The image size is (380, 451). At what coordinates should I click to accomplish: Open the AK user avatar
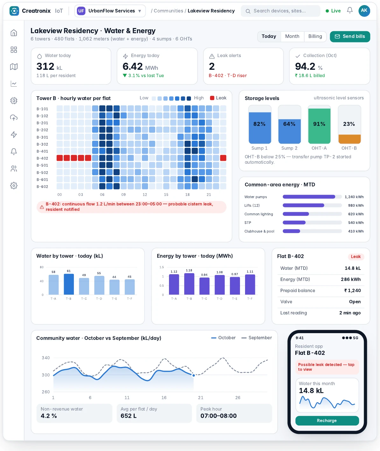(x=364, y=11)
